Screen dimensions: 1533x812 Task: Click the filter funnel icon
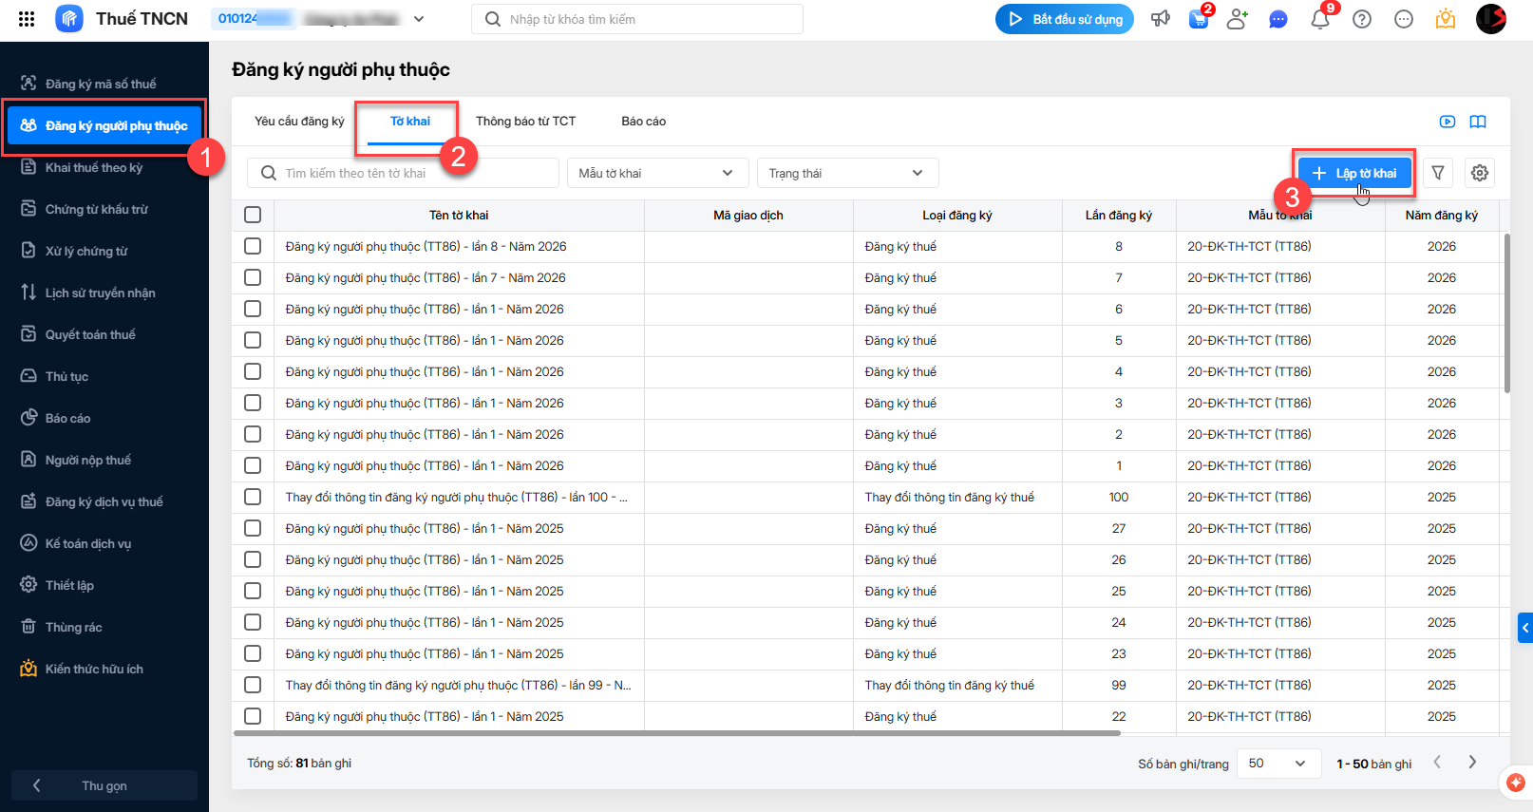tap(1438, 173)
